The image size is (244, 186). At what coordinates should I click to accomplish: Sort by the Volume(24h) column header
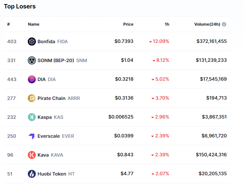coord(207,24)
